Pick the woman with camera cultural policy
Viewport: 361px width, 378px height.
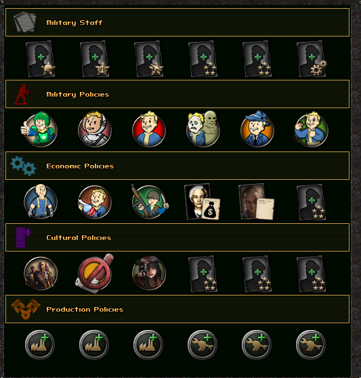(x=149, y=273)
